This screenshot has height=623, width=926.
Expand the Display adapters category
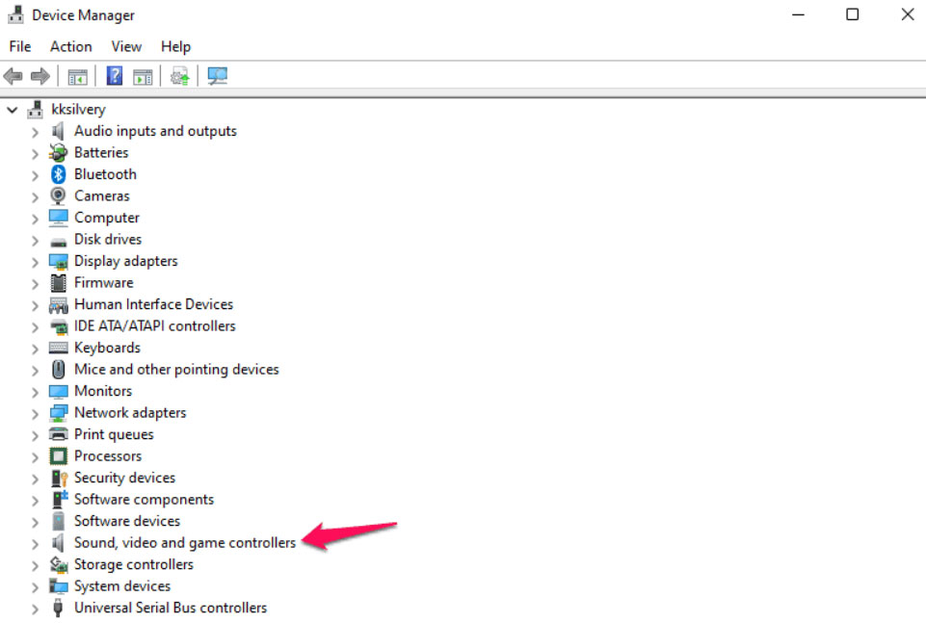[x=35, y=261]
